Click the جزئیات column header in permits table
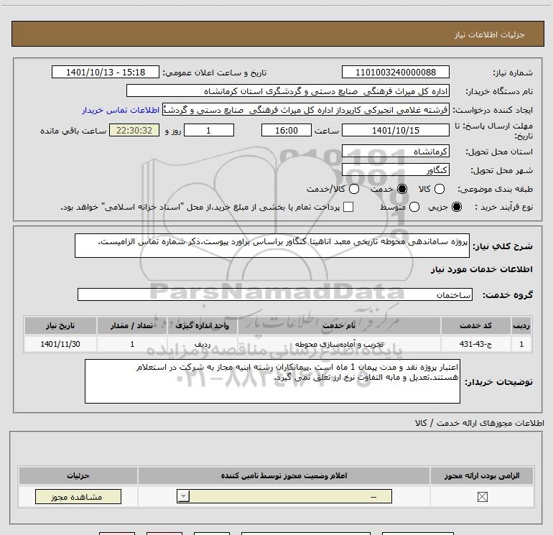 [78, 475]
